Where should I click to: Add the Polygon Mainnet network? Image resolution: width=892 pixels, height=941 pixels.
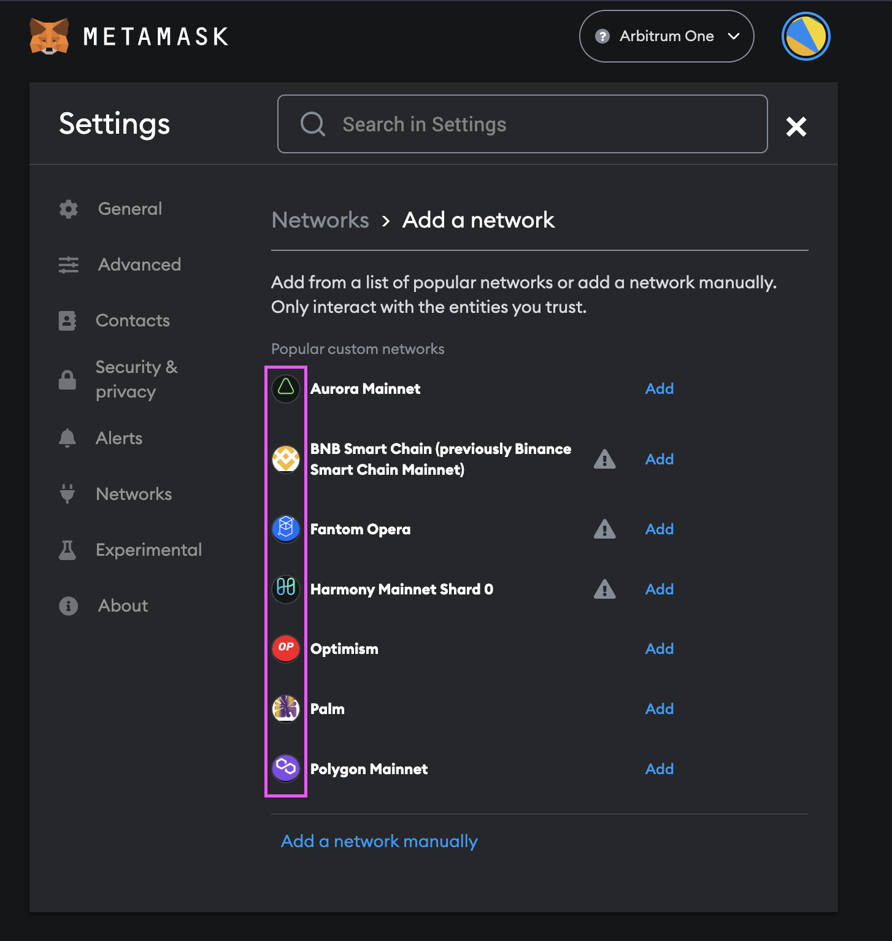tap(659, 769)
